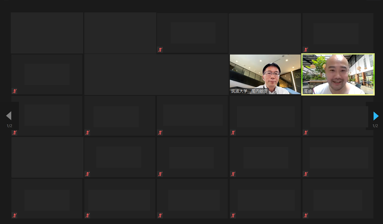
Task: Click muted mic icon in bottom-right corner tile
Action: click(x=305, y=216)
